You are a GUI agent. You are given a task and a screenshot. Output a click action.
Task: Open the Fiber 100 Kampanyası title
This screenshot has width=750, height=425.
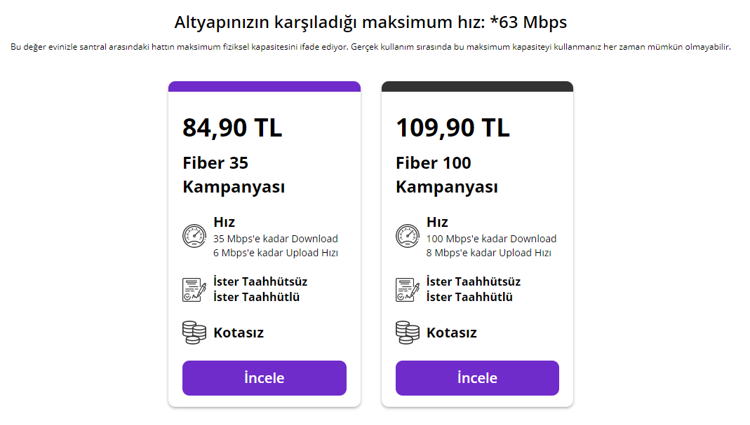tap(447, 175)
